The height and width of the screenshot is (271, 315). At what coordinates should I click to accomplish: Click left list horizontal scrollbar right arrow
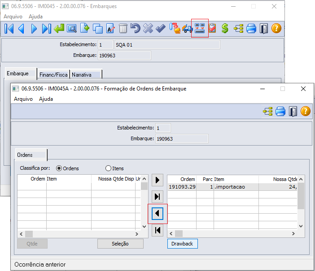pyautogui.click(x=136, y=234)
